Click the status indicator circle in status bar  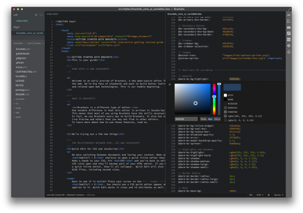pyautogui.click(x=269, y=195)
